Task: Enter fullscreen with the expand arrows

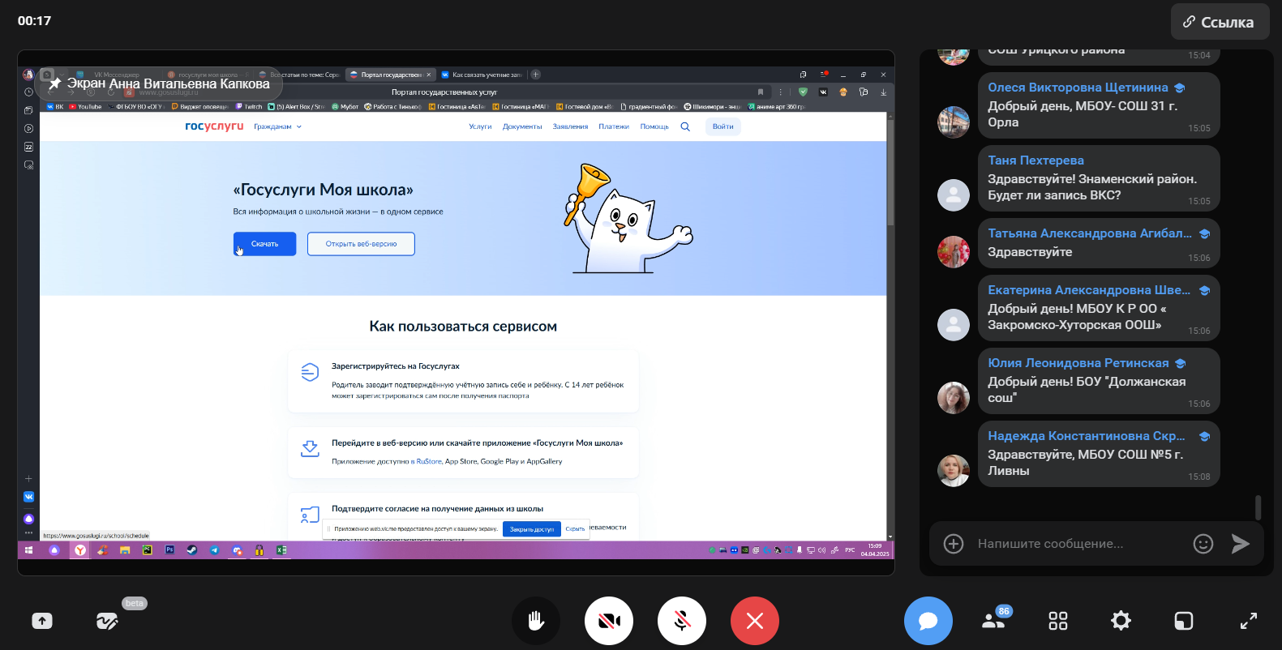Action: (1248, 621)
